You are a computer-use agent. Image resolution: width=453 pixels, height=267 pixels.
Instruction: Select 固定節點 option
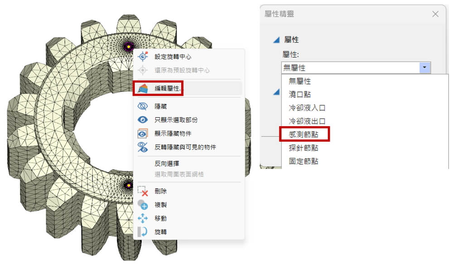(304, 161)
